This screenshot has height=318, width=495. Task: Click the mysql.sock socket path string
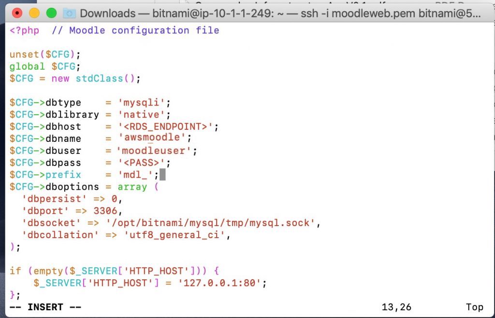pyautogui.click(x=211, y=223)
